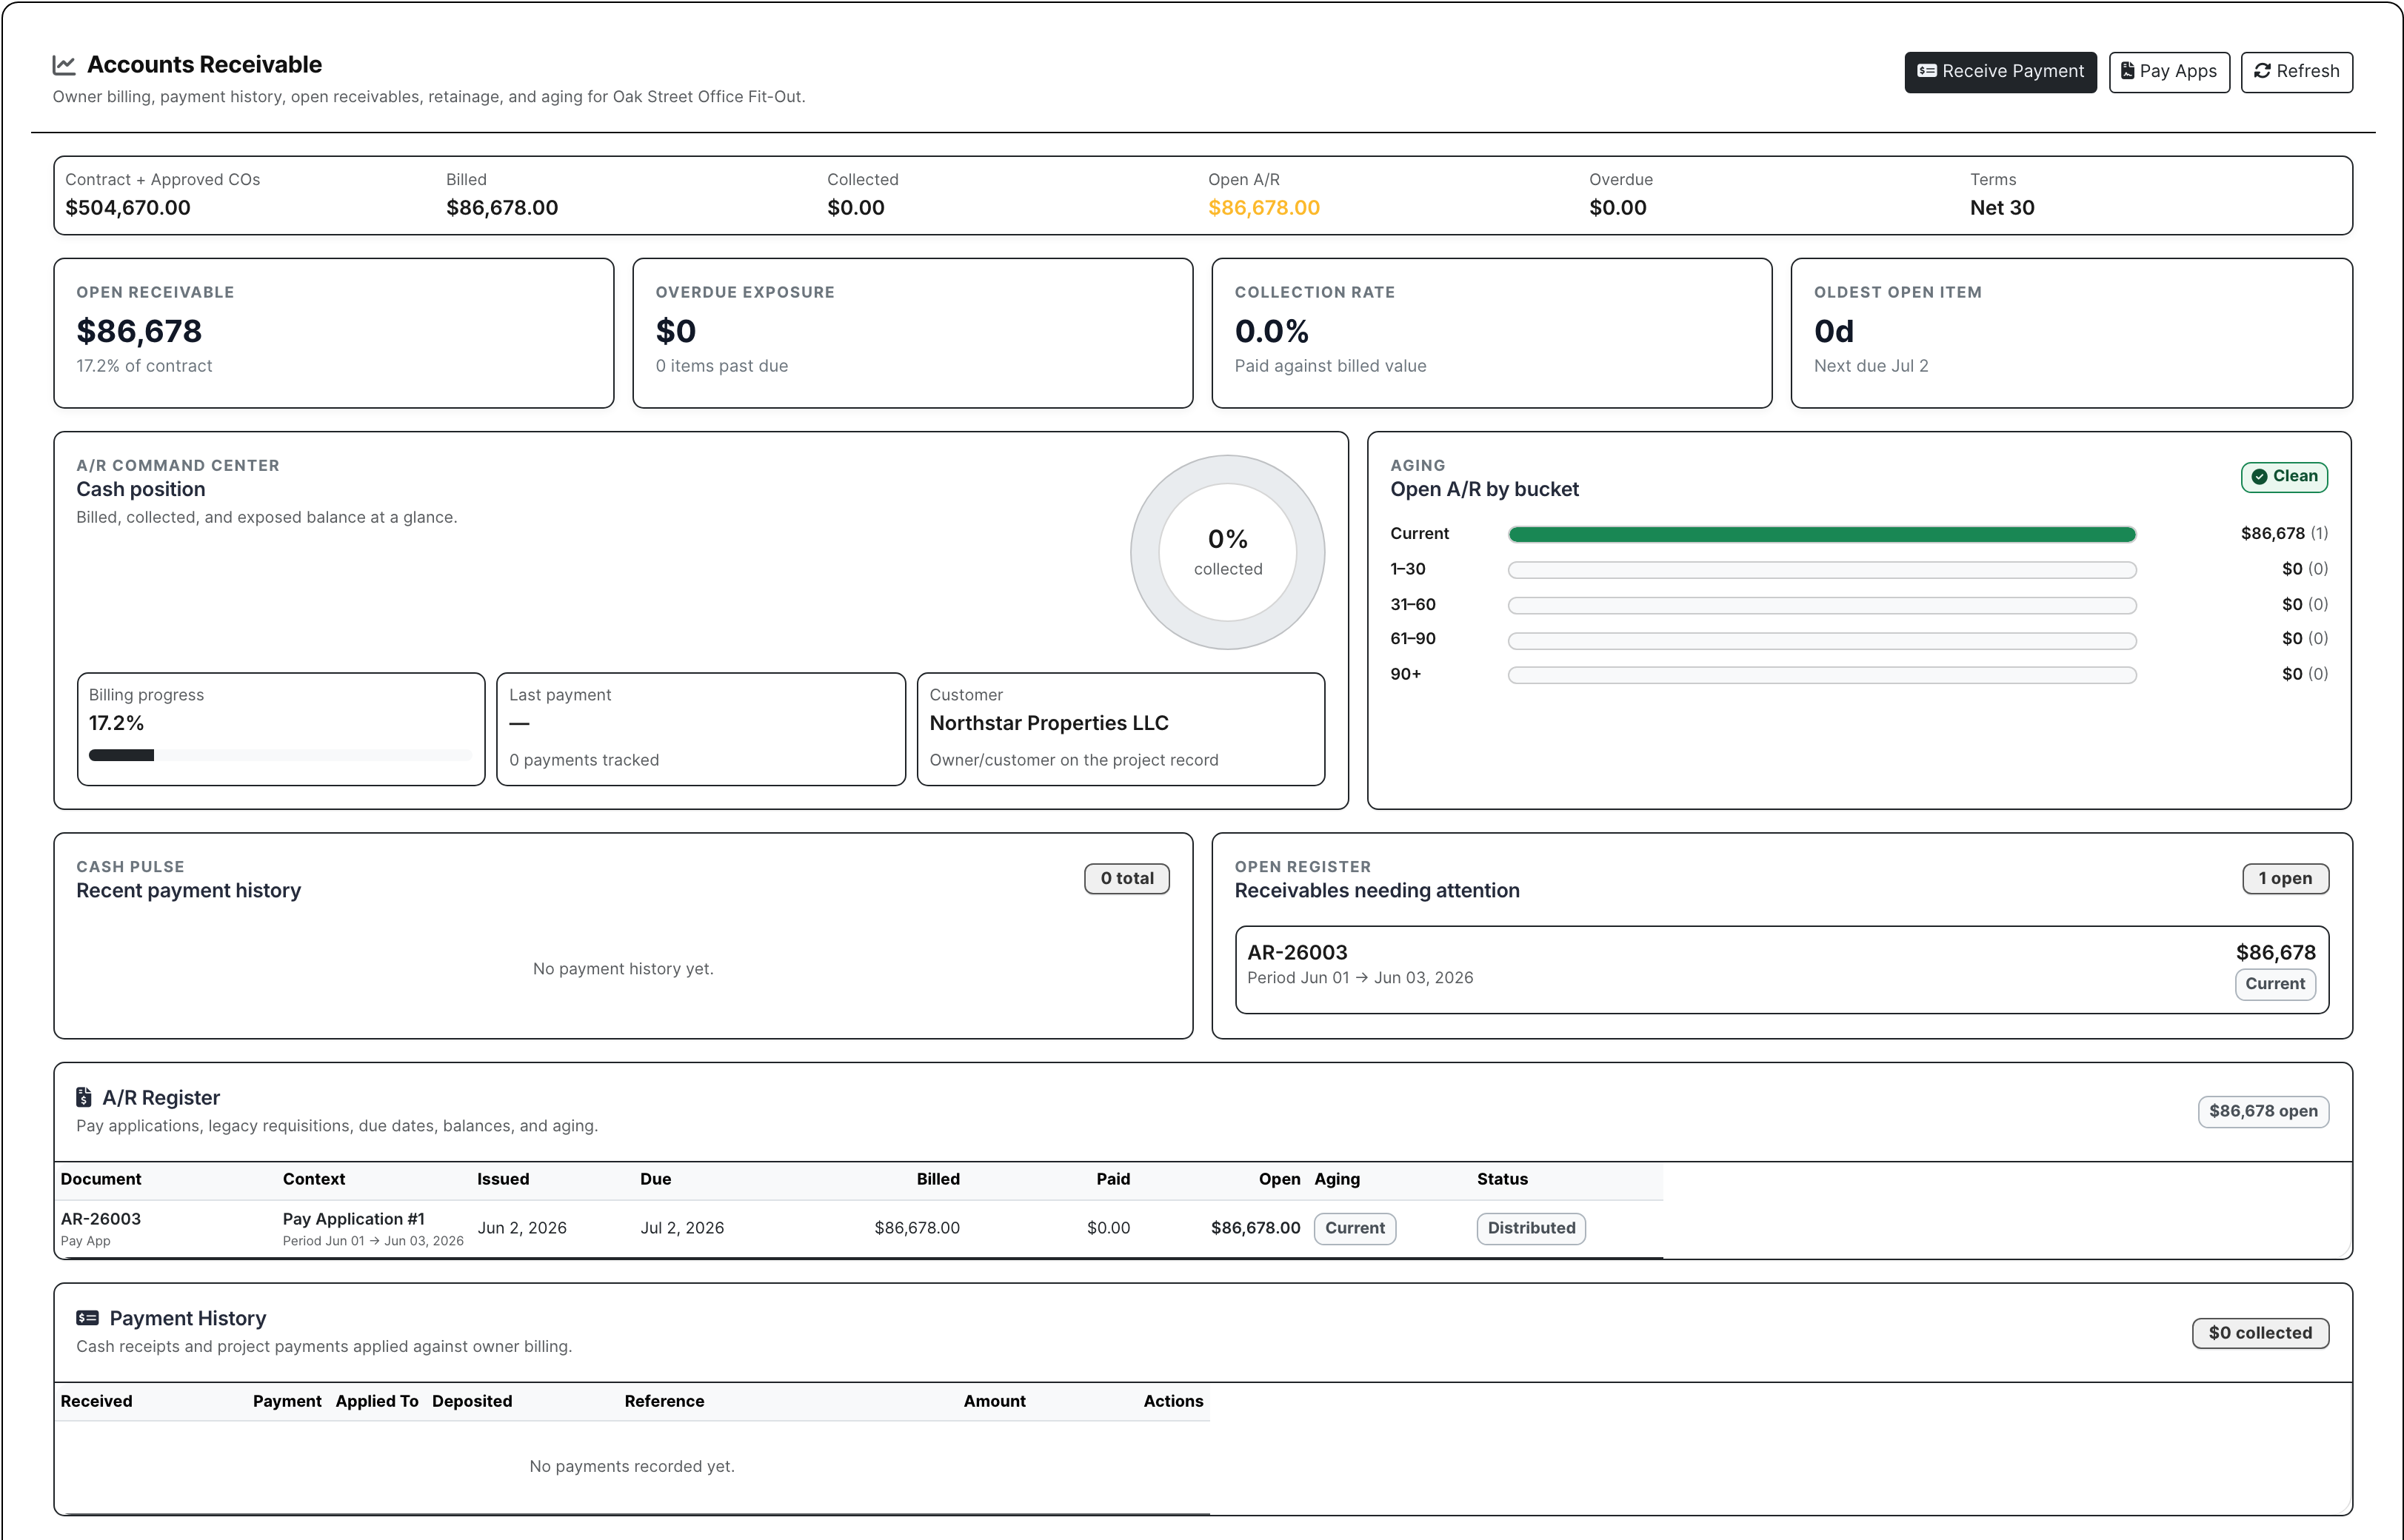Screen dimensions: 2404x1540
Task: Refresh the accounts receivable data
Action: (x=2296, y=71)
